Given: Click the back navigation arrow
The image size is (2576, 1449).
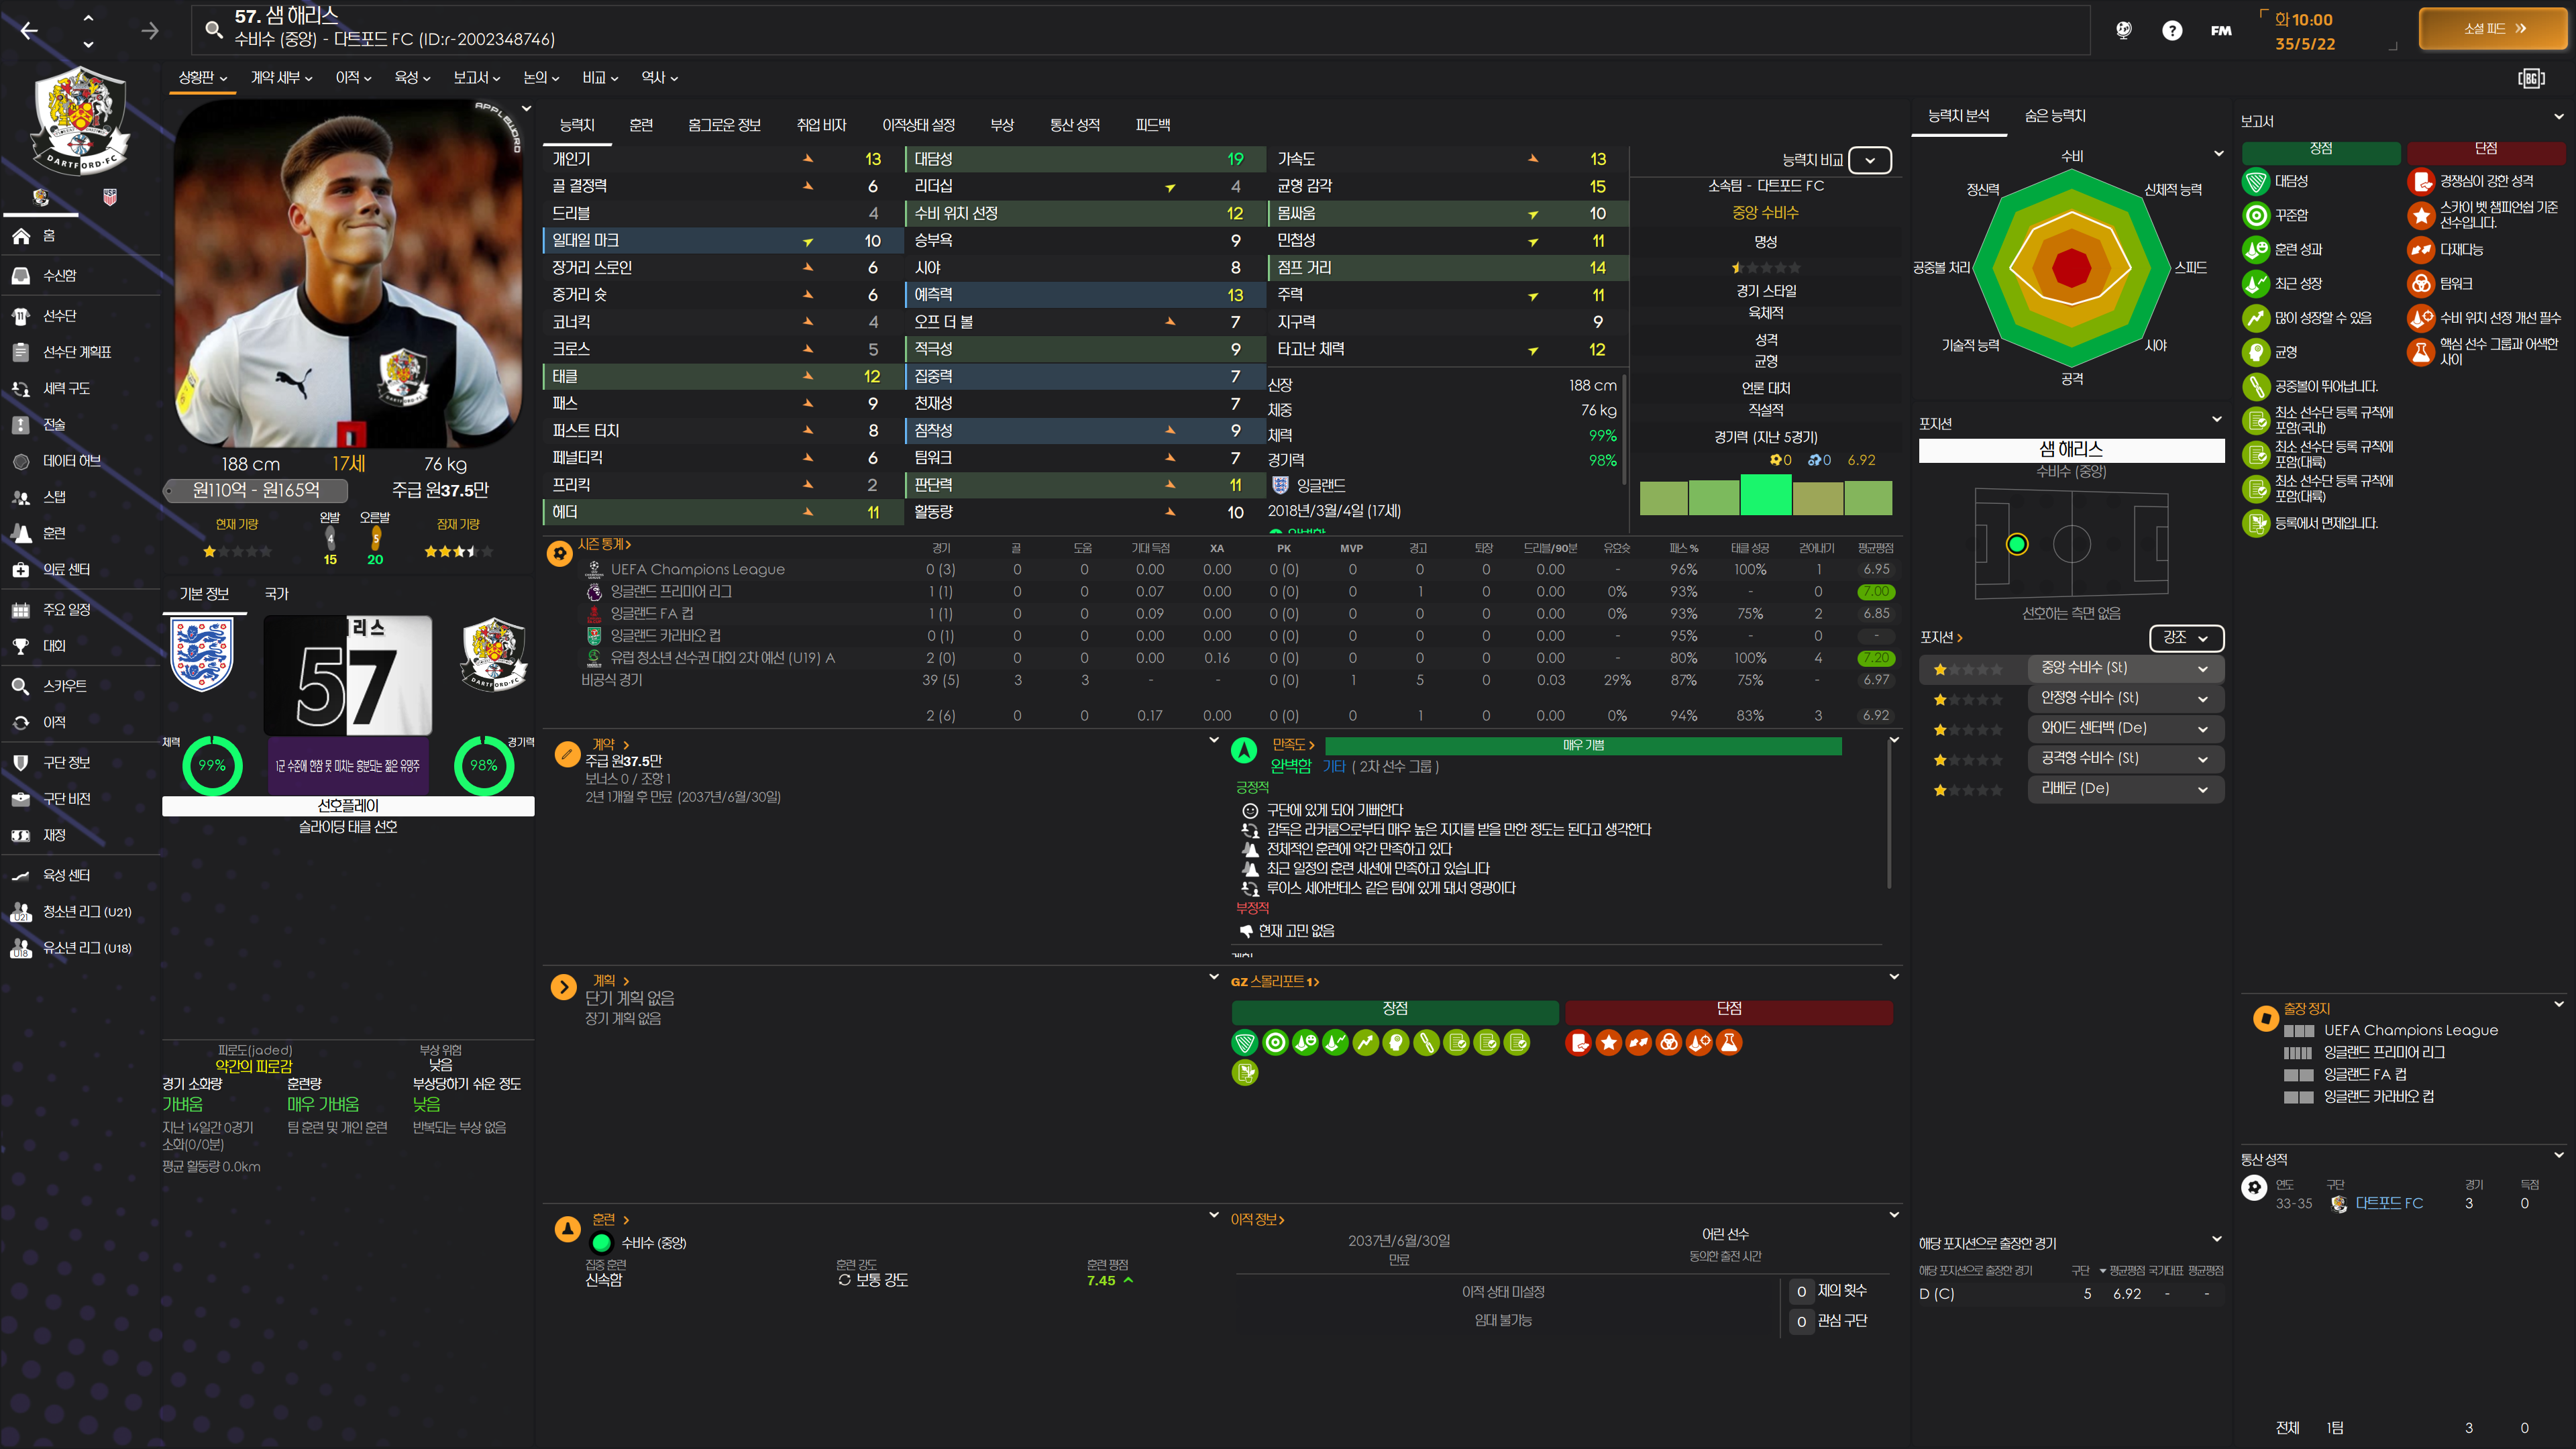Looking at the screenshot, I should [29, 31].
